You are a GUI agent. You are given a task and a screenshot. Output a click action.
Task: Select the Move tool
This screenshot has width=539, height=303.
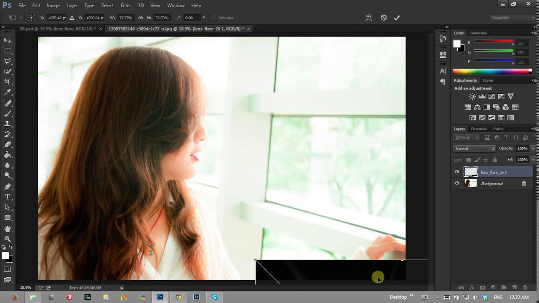point(8,40)
